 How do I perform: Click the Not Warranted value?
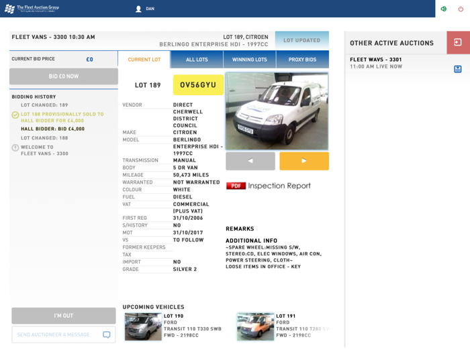[196, 182]
